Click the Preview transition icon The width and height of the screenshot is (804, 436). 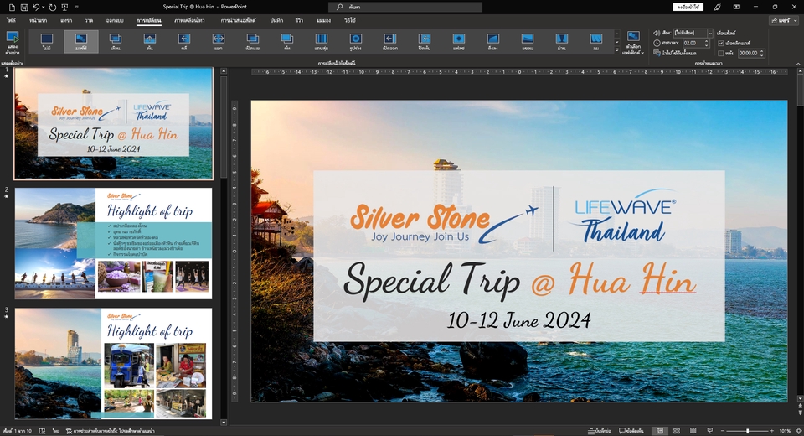(x=13, y=43)
